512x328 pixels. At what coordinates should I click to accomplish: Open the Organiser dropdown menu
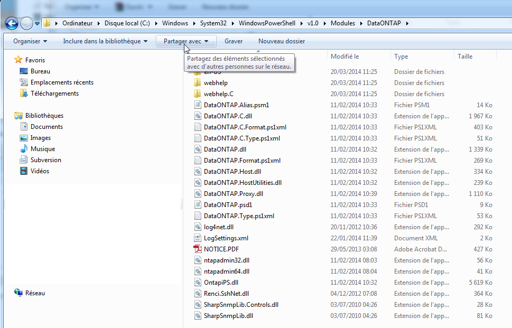[x=30, y=41]
